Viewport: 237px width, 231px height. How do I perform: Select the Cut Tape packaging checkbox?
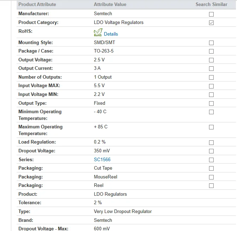pyautogui.click(x=211, y=168)
